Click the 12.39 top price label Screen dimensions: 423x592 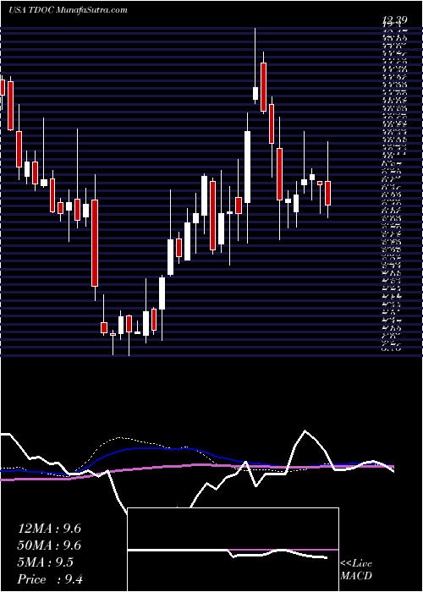pyautogui.click(x=396, y=21)
